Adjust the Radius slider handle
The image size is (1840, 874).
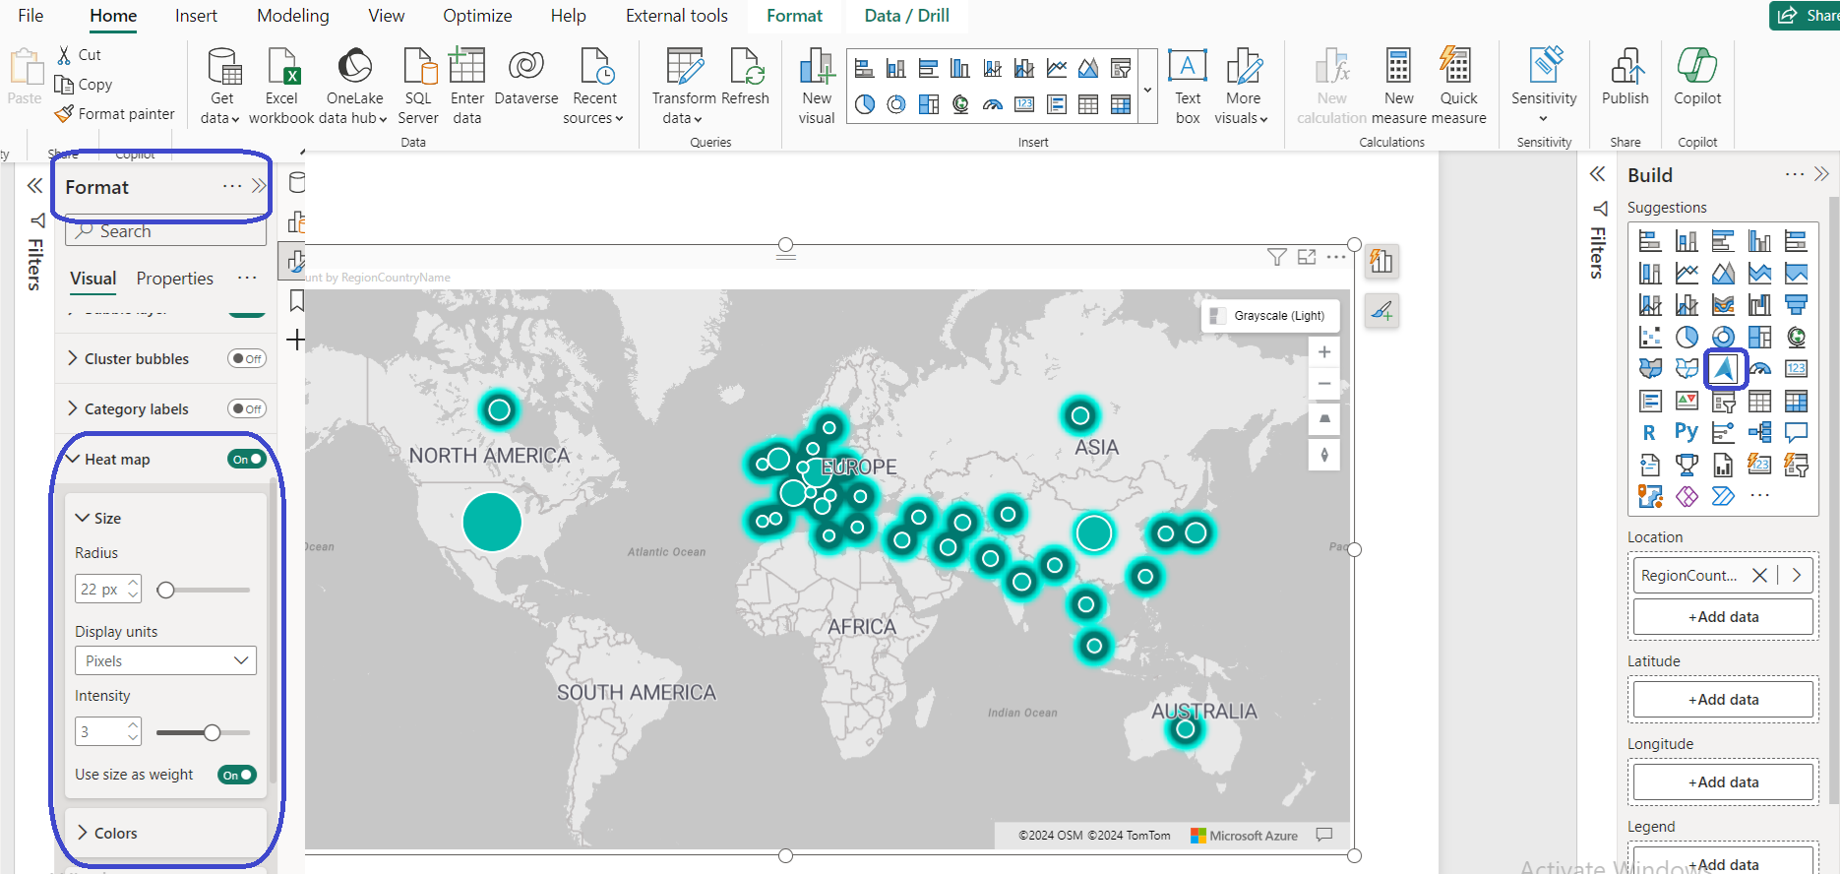coord(165,590)
